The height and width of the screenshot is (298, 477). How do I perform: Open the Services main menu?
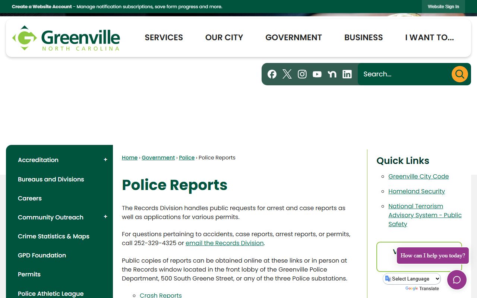click(x=164, y=38)
